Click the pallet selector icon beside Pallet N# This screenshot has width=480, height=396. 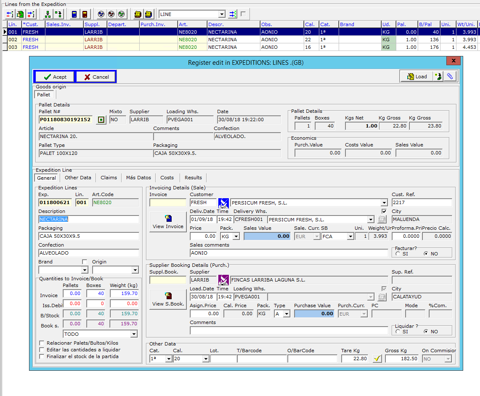[x=101, y=120]
